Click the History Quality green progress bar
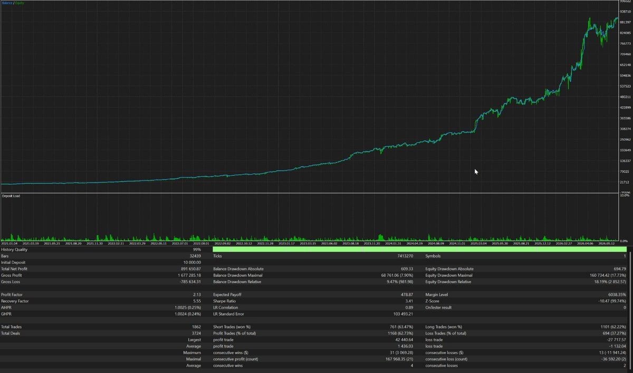 419,250
